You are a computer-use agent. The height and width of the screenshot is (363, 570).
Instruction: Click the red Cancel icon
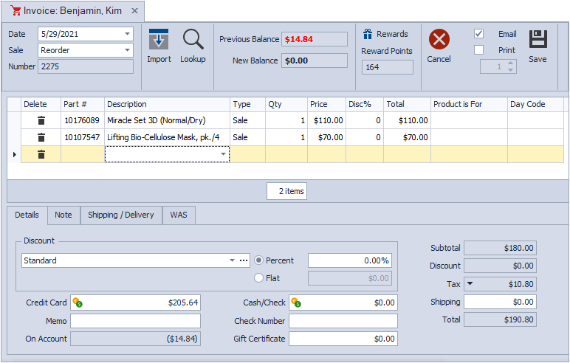point(439,39)
